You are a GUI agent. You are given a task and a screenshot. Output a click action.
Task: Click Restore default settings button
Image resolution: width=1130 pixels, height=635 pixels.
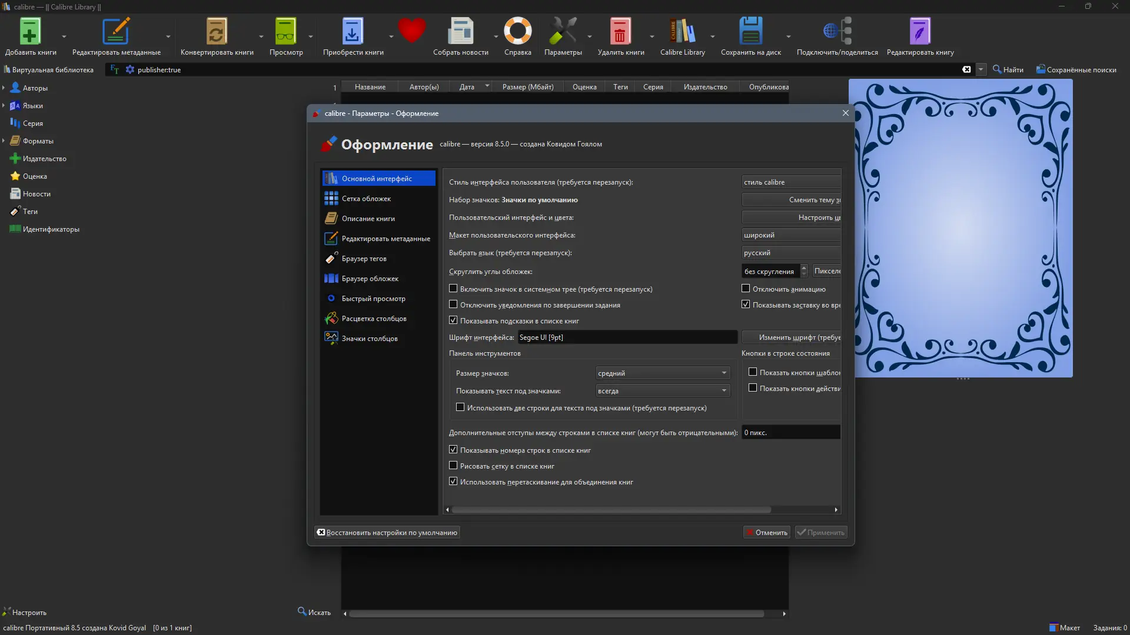(387, 533)
